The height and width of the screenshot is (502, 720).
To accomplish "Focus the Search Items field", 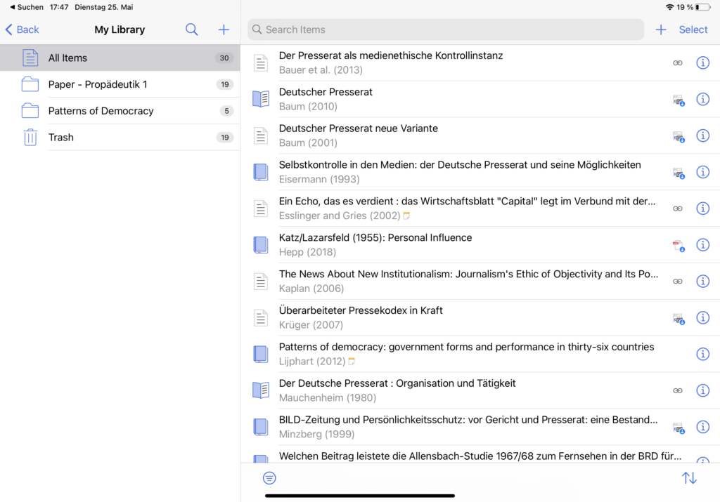I will tap(445, 29).
